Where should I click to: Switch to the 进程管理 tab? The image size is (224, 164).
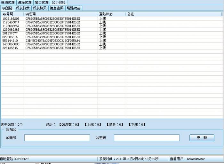click(x=25, y=2)
